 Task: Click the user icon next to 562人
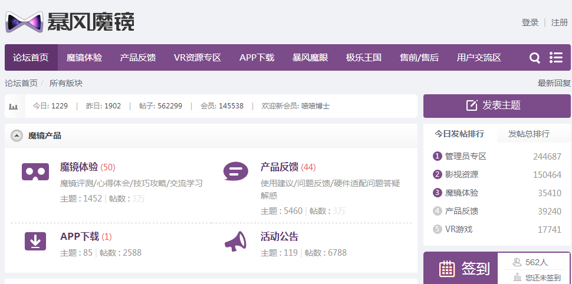[517, 262]
